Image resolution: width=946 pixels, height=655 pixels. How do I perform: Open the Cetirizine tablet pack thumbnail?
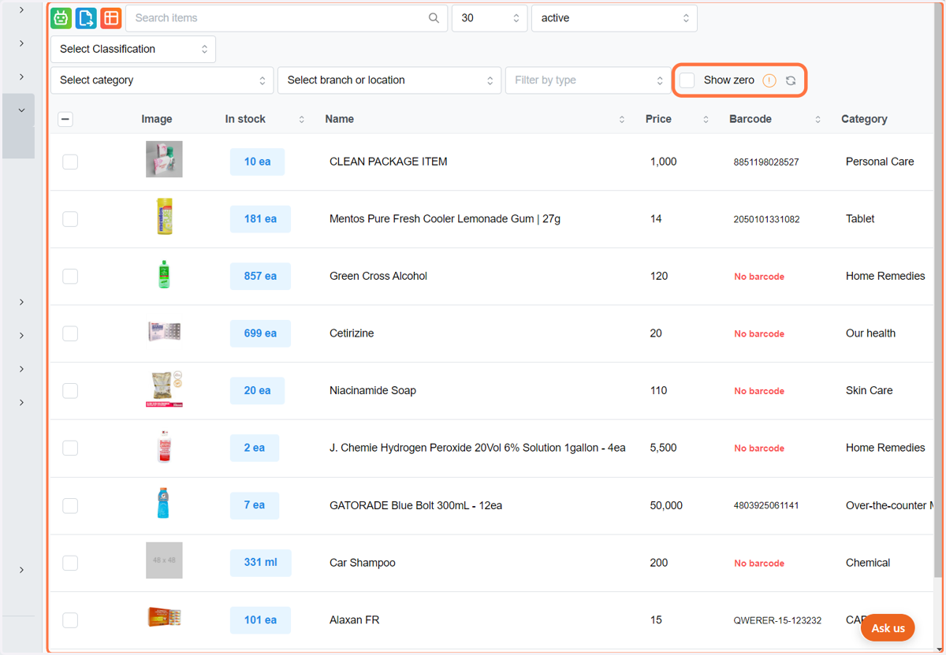coord(164,331)
